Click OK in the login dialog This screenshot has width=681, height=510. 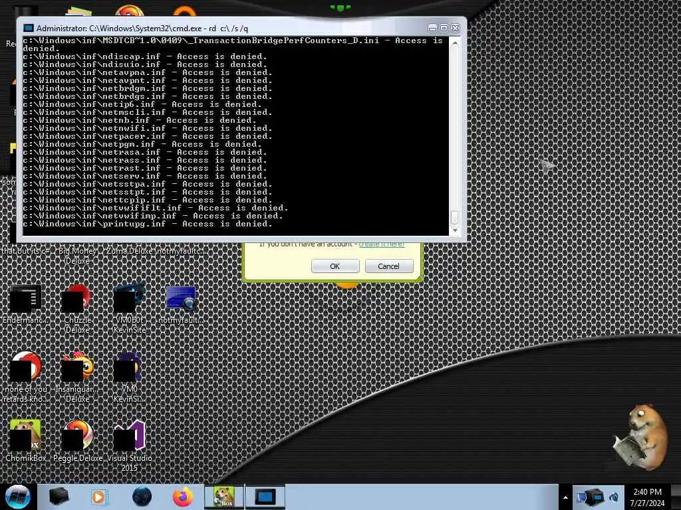(335, 266)
